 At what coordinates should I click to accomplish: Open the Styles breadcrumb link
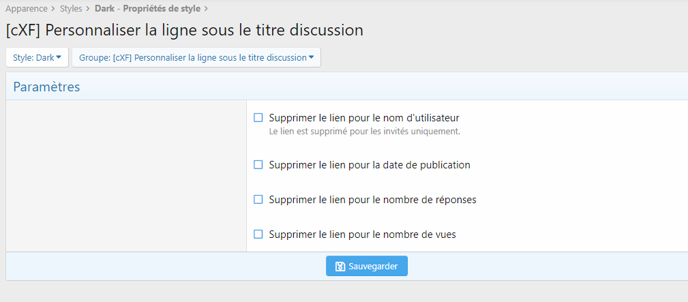[x=71, y=9]
